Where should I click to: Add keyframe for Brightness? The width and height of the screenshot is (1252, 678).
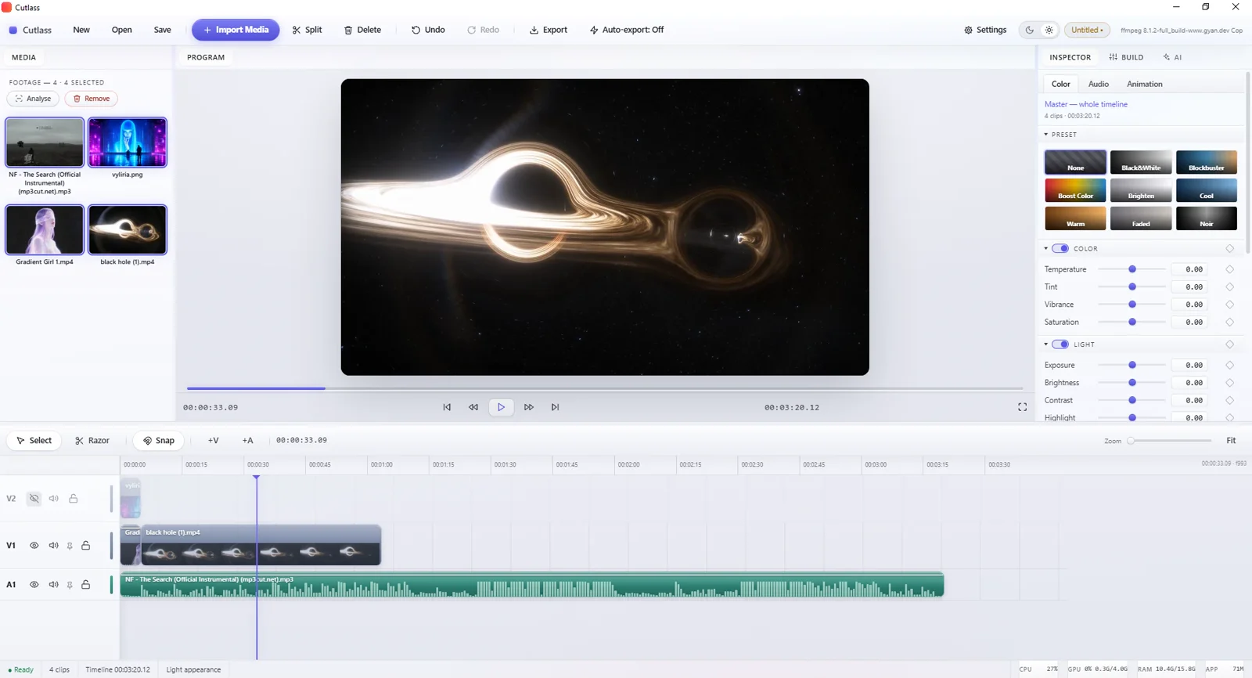coord(1229,383)
